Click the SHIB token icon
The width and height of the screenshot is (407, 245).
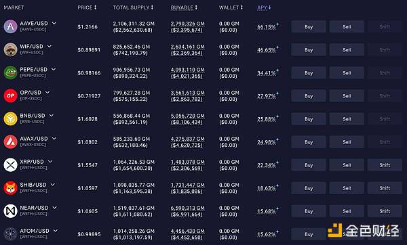pos(10,187)
